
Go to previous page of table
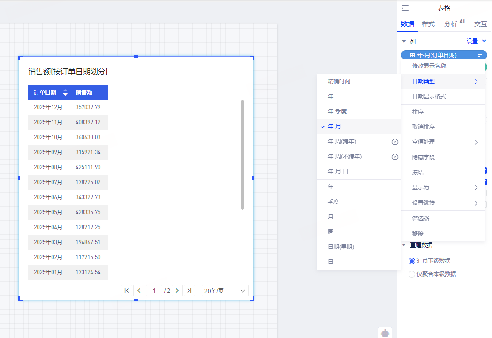tap(139, 291)
